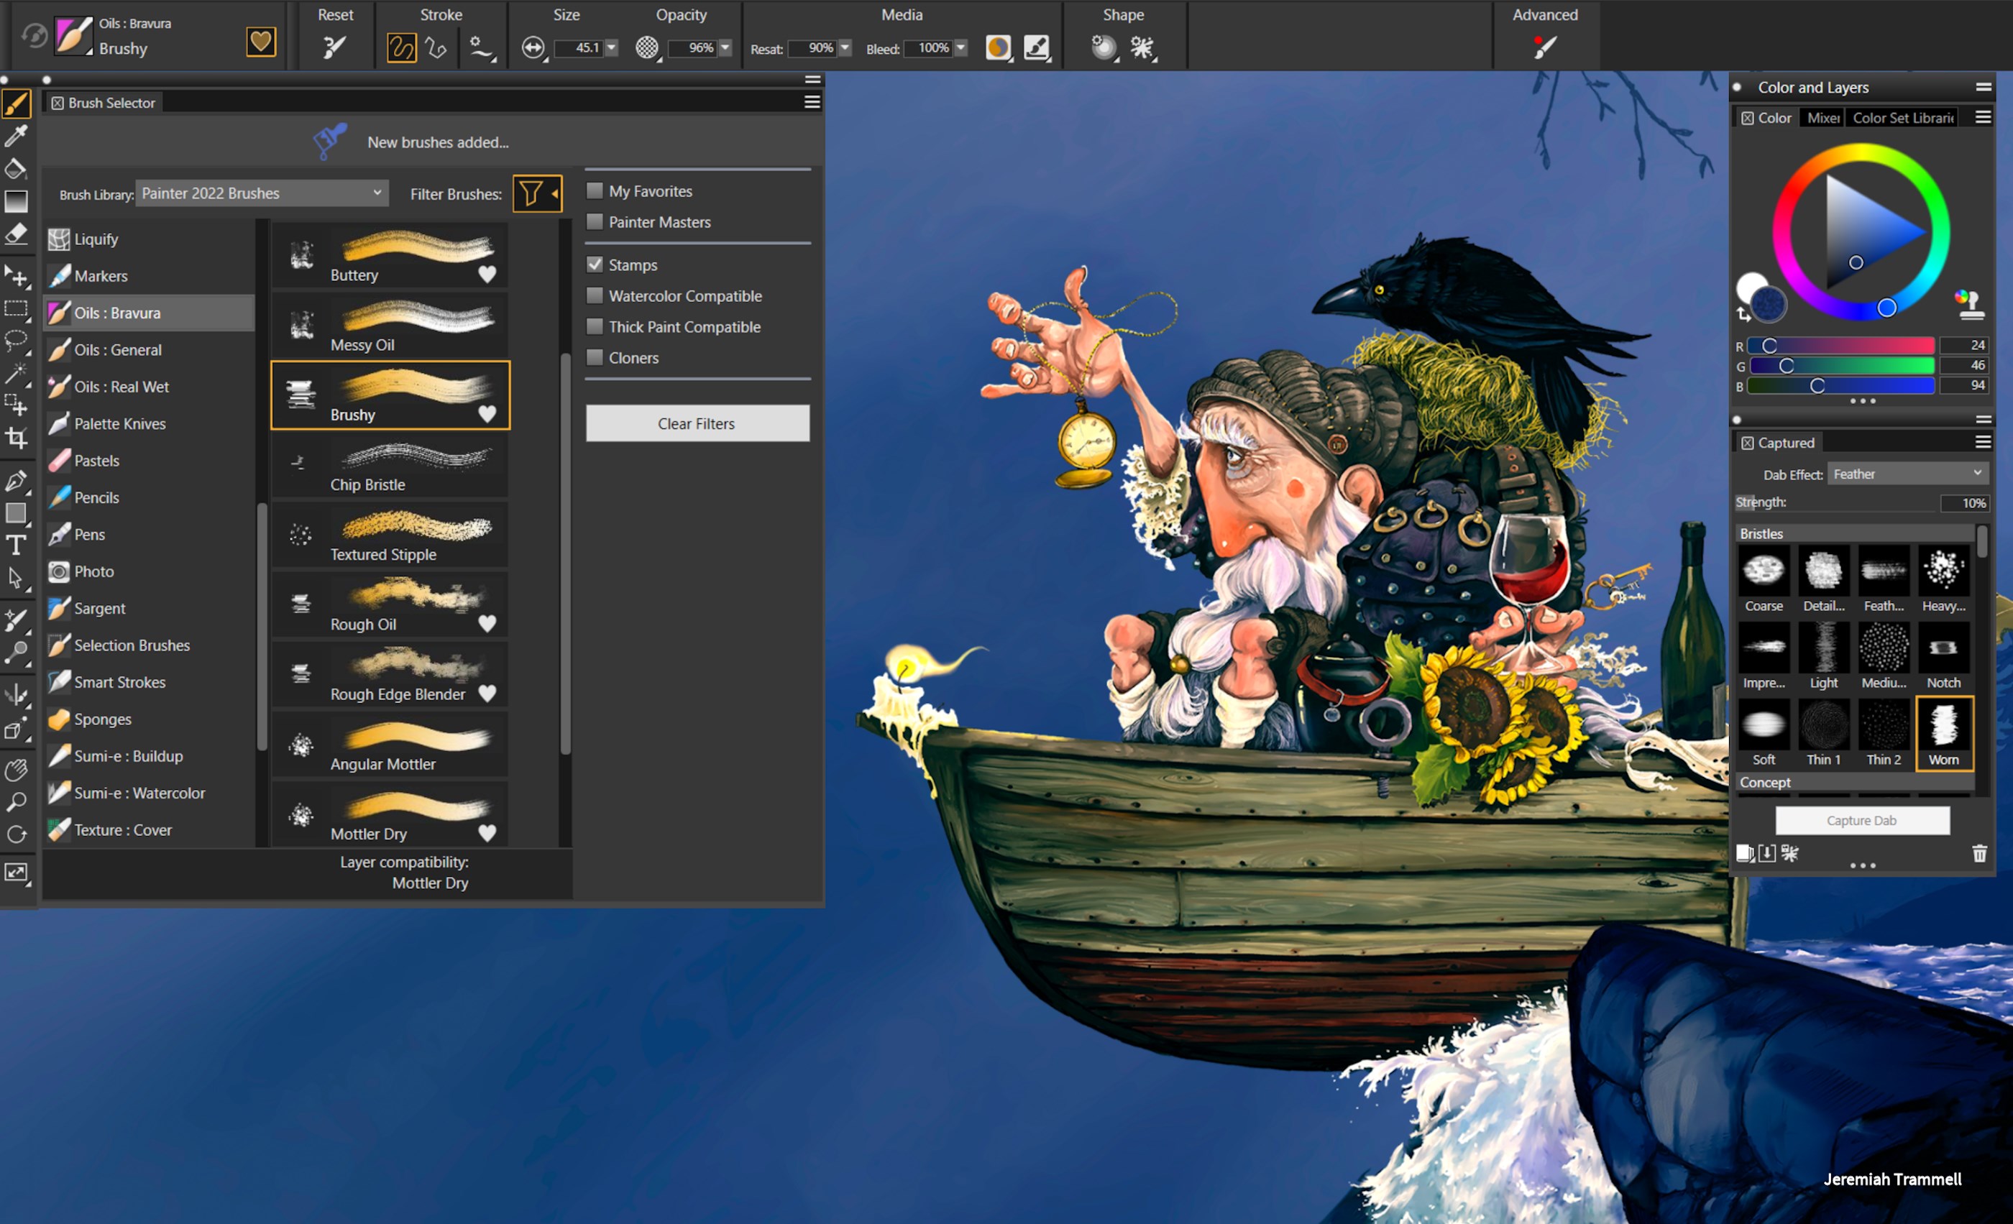
Task: Click the Capture Dab button
Action: [x=1863, y=820]
